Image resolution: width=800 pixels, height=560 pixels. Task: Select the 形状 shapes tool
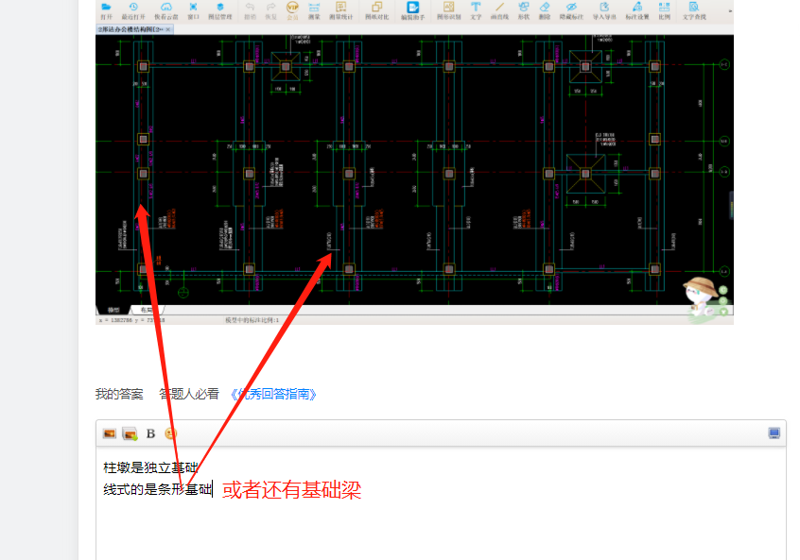point(524,10)
